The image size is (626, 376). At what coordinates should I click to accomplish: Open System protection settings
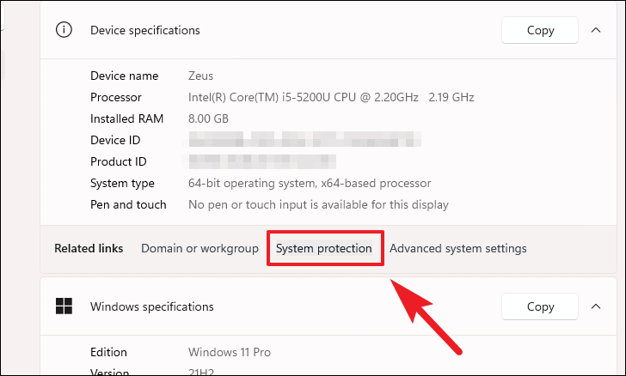[x=323, y=248]
